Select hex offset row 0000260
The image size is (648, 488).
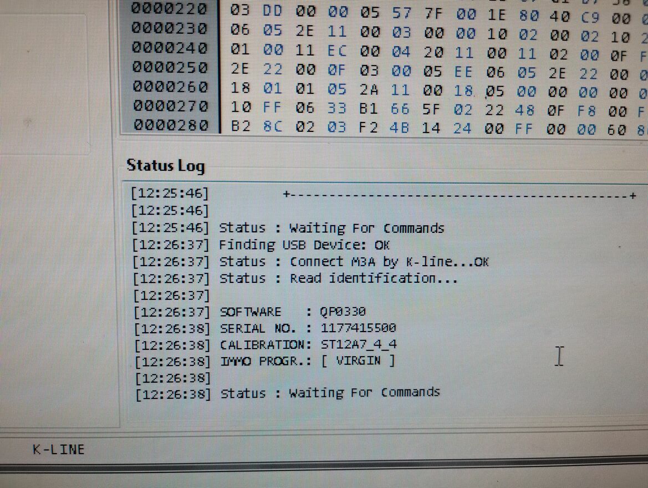(x=170, y=87)
